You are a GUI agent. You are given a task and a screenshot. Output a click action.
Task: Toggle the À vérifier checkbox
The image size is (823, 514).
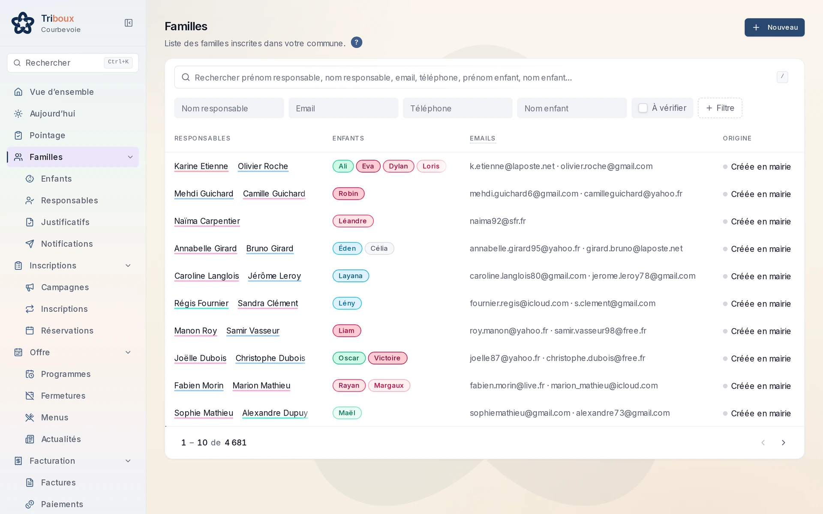(x=643, y=108)
